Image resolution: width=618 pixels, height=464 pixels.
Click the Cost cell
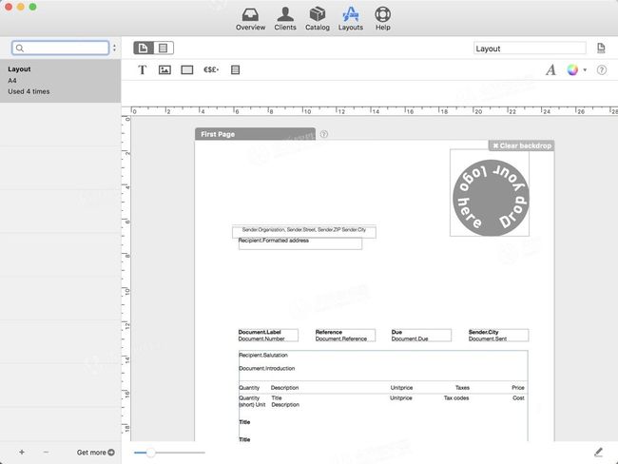(x=518, y=398)
